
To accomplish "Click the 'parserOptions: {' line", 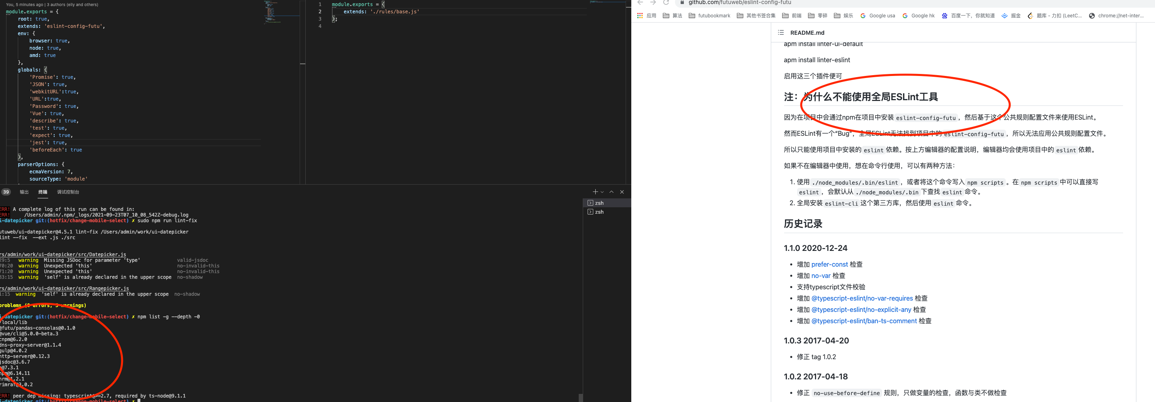I will 41,164.
